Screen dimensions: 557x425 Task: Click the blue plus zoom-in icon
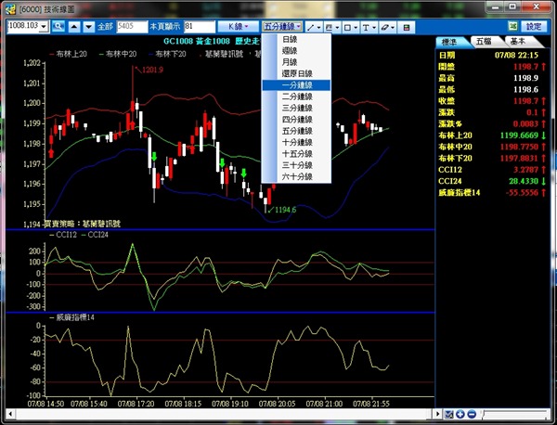click(460, 414)
